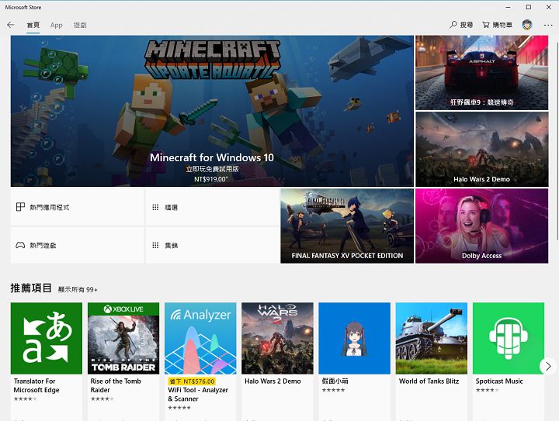Image resolution: width=559 pixels, height=421 pixels.
Task: Select the 首頁 home tab
Action: (x=33, y=25)
